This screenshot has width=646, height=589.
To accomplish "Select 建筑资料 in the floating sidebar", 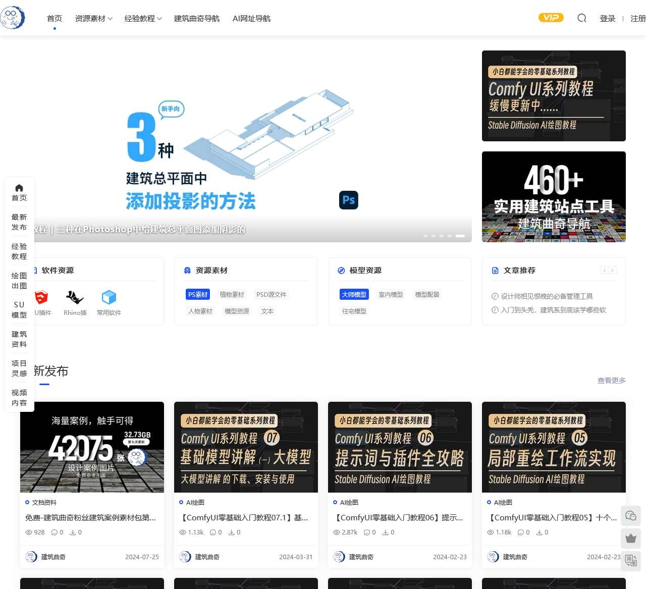I will [19, 339].
